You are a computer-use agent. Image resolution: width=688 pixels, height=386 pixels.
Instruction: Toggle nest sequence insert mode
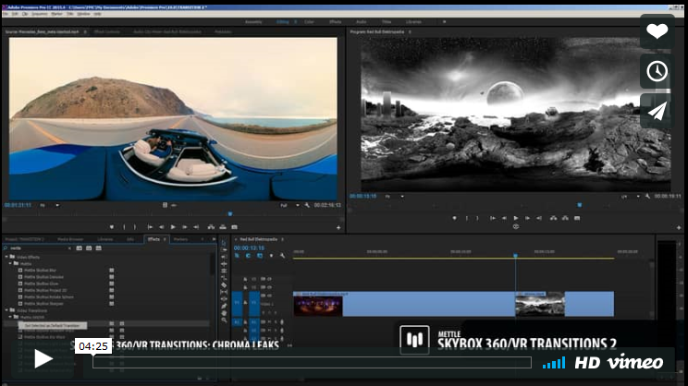click(237, 256)
